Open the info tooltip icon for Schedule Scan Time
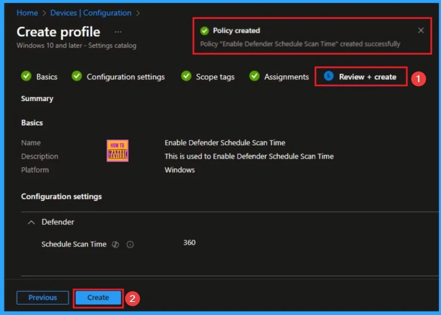441x315 pixels. click(x=130, y=244)
